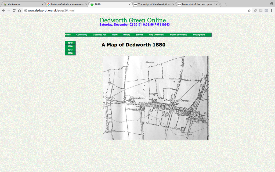Click the Dedworth 1880 map image
The height and width of the screenshot is (172, 275).
(x=156, y=98)
